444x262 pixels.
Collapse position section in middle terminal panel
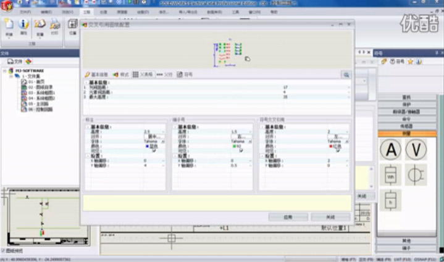[175, 156]
